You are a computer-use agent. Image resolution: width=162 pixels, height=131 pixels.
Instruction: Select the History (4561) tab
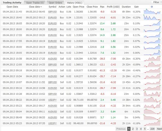point(74,3)
